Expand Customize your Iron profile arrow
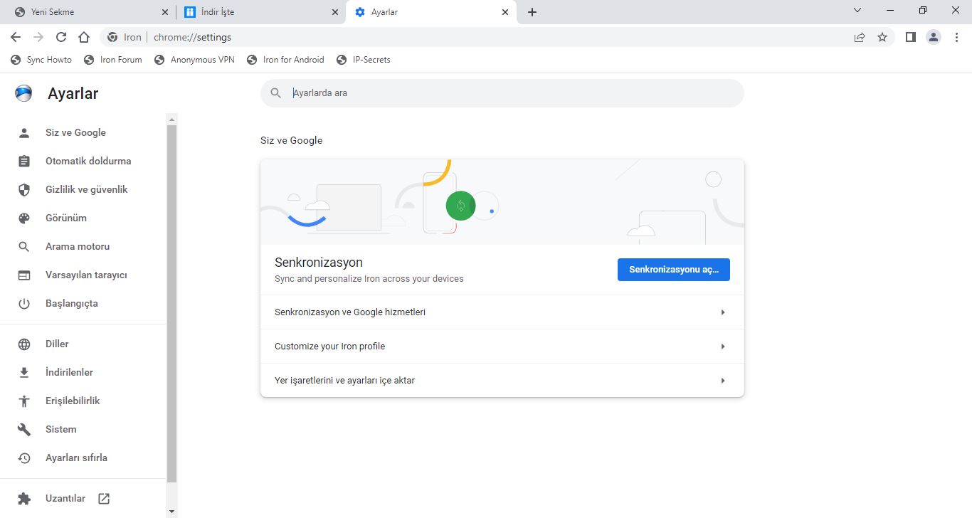This screenshot has height=518, width=972. point(723,347)
